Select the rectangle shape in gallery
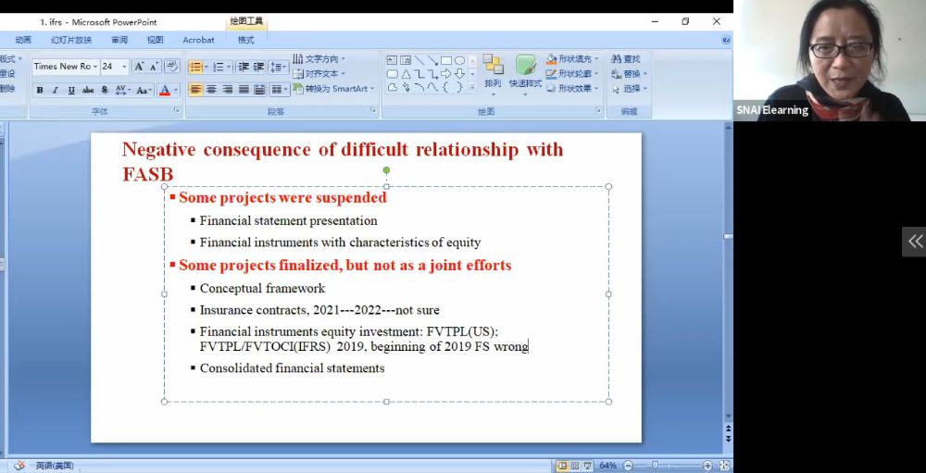Screen dimensions: 926x473 click(x=446, y=60)
